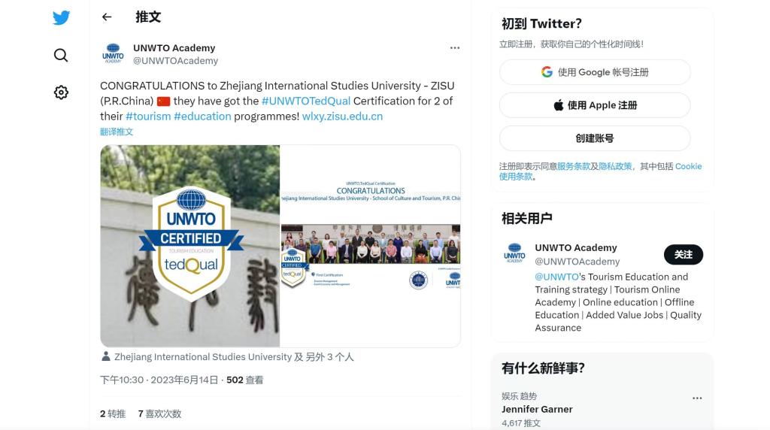This screenshot has width=770, height=430.
Task: Open the search explore icon
Action: click(x=61, y=55)
